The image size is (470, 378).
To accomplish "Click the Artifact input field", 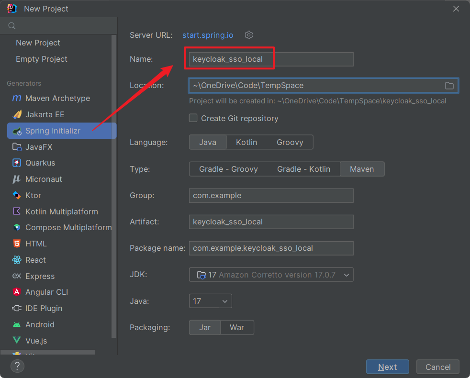I will pyautogui.click(x=271, y=222).
